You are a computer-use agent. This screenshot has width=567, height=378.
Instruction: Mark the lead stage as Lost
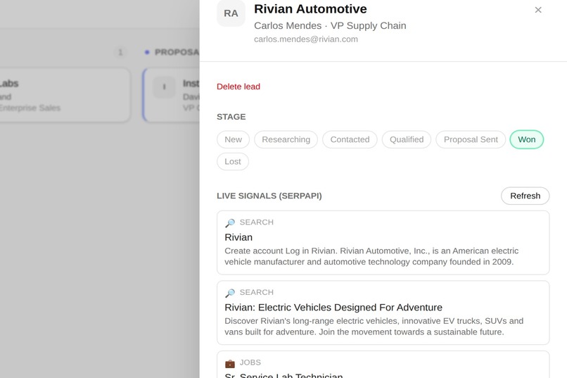233,162
